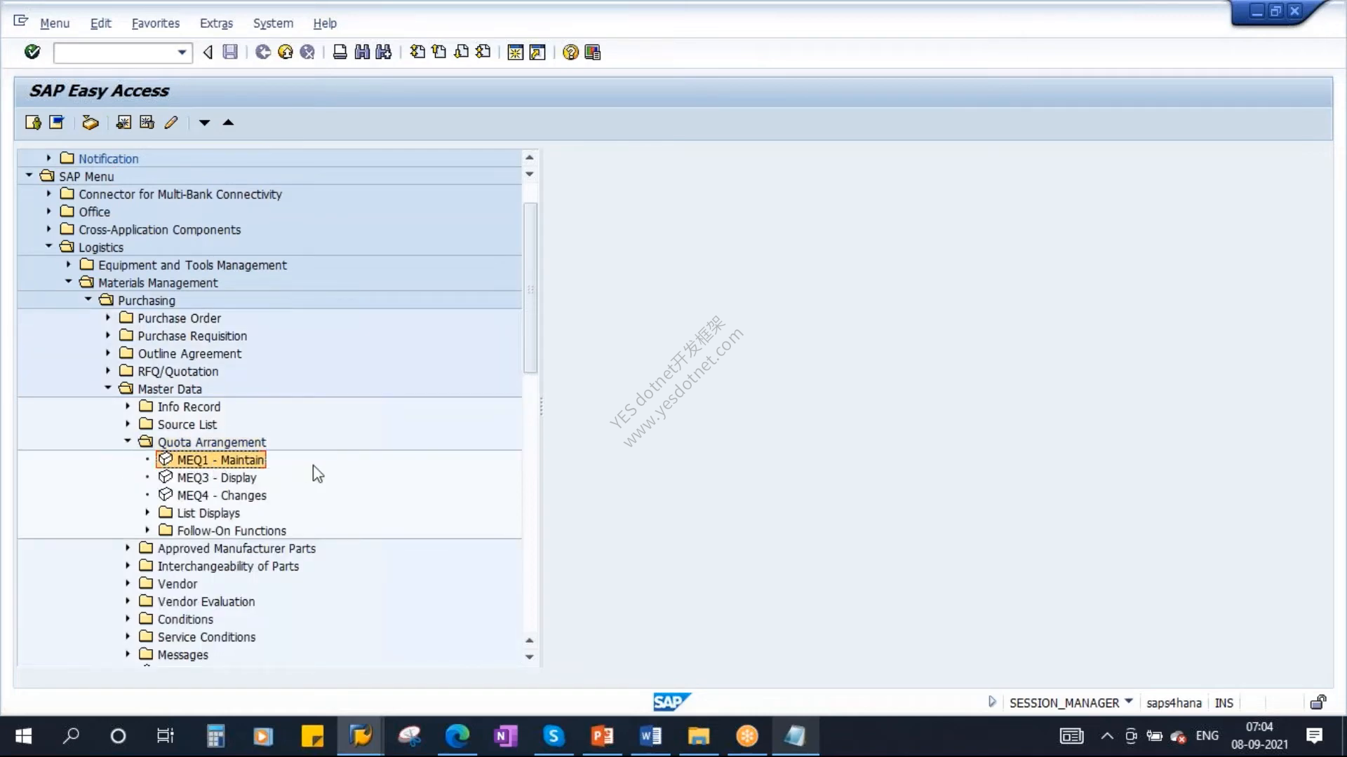Click the First Page icon

pyautogui.click(x=417, y=52)
